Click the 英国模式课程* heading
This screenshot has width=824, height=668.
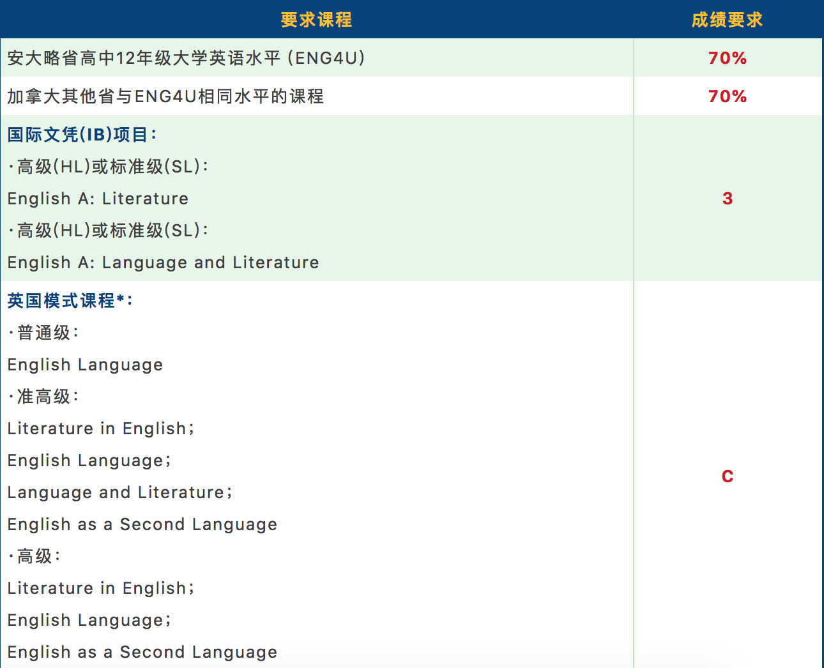pos(70,301)
